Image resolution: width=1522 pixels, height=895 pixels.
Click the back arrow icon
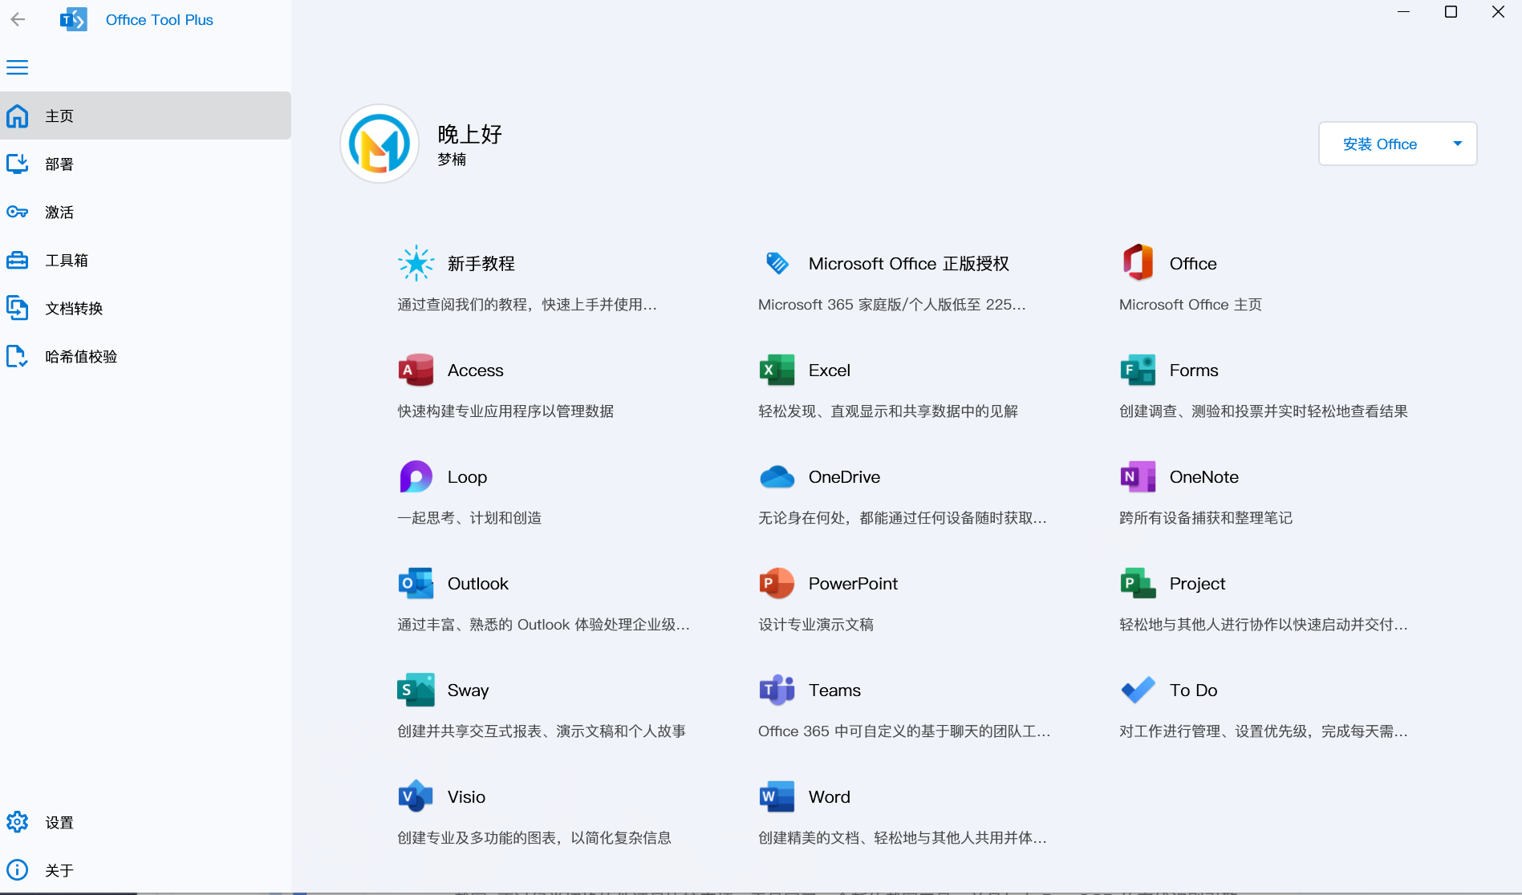[18, 19]
